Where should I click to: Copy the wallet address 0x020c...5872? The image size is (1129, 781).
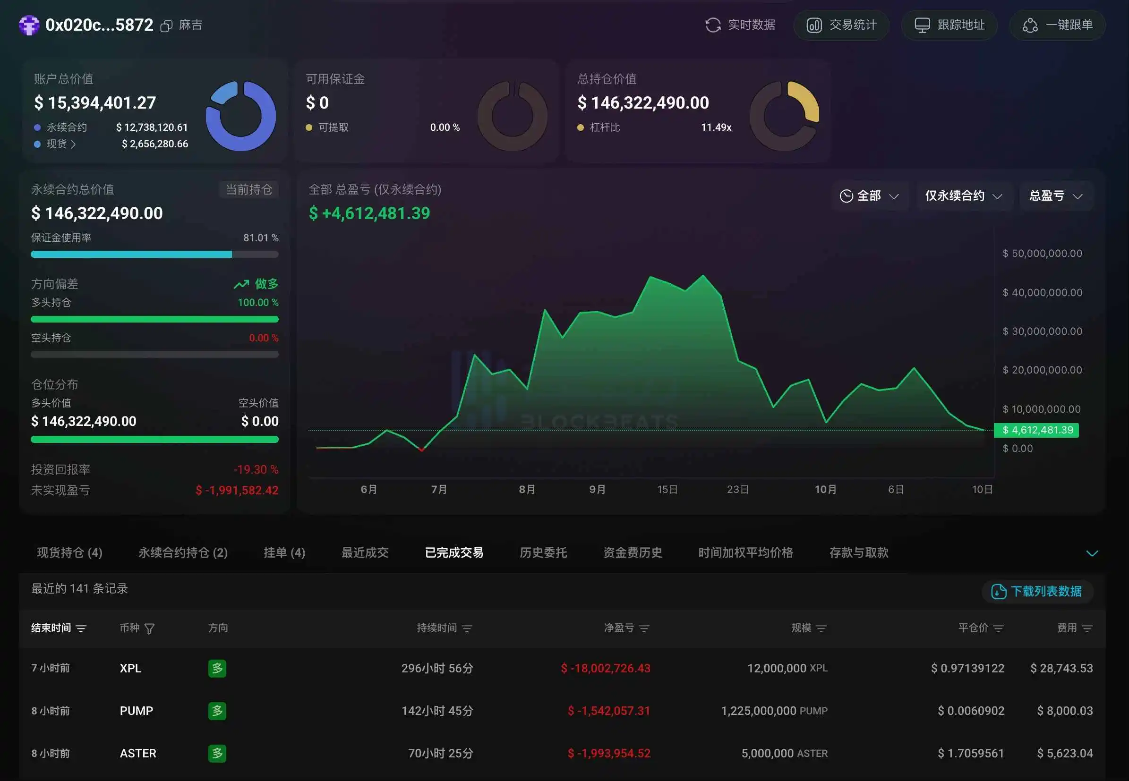[166, 25]
